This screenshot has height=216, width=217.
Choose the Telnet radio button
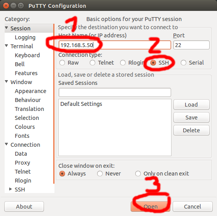[x=93, y=63]
